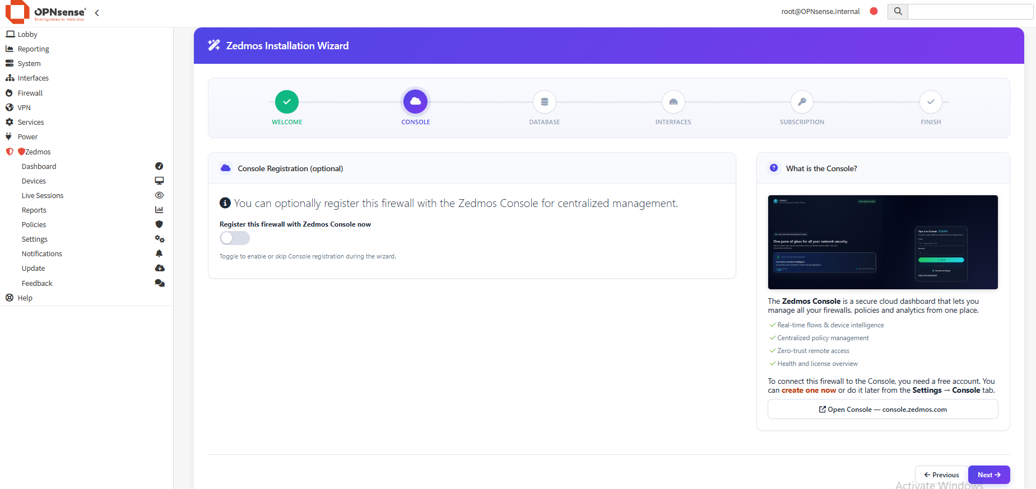The height and width of the screenshot is (489, 1036).
Task: Click the Dashboard gauge icon
Action: [x=159, y=166]
